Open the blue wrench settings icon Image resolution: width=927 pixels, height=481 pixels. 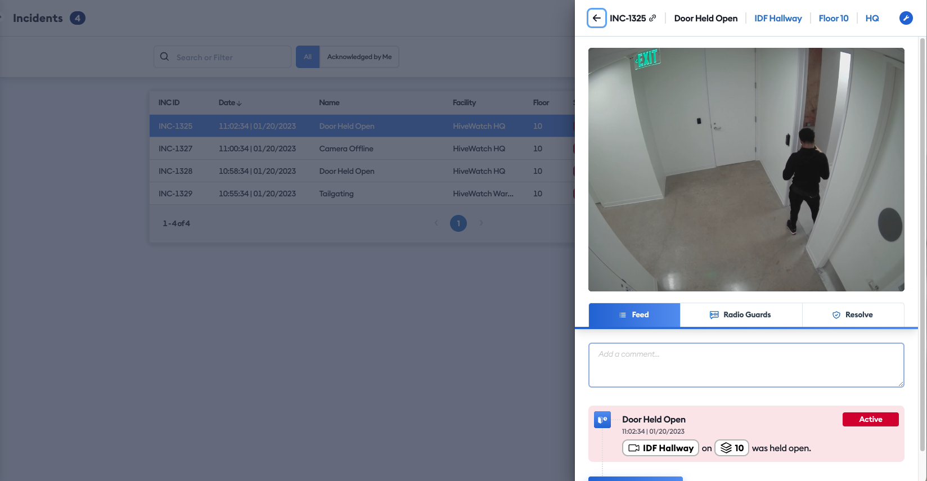(x=906, y=18)
